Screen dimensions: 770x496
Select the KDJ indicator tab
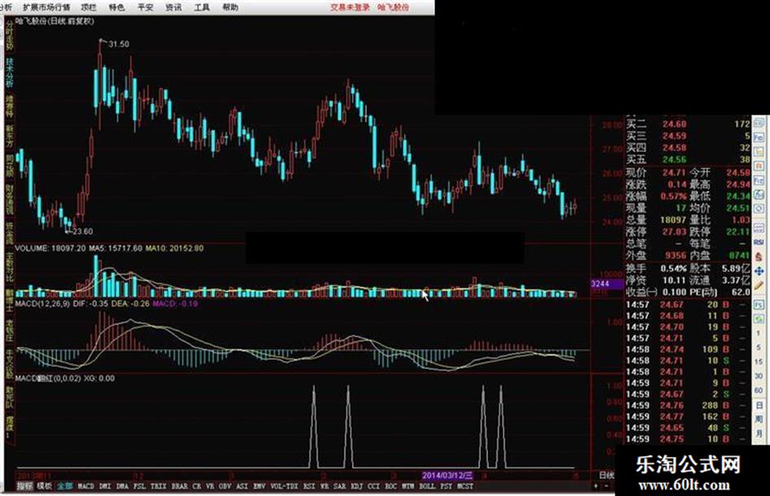pyautogui.click(x=357, y=486)
